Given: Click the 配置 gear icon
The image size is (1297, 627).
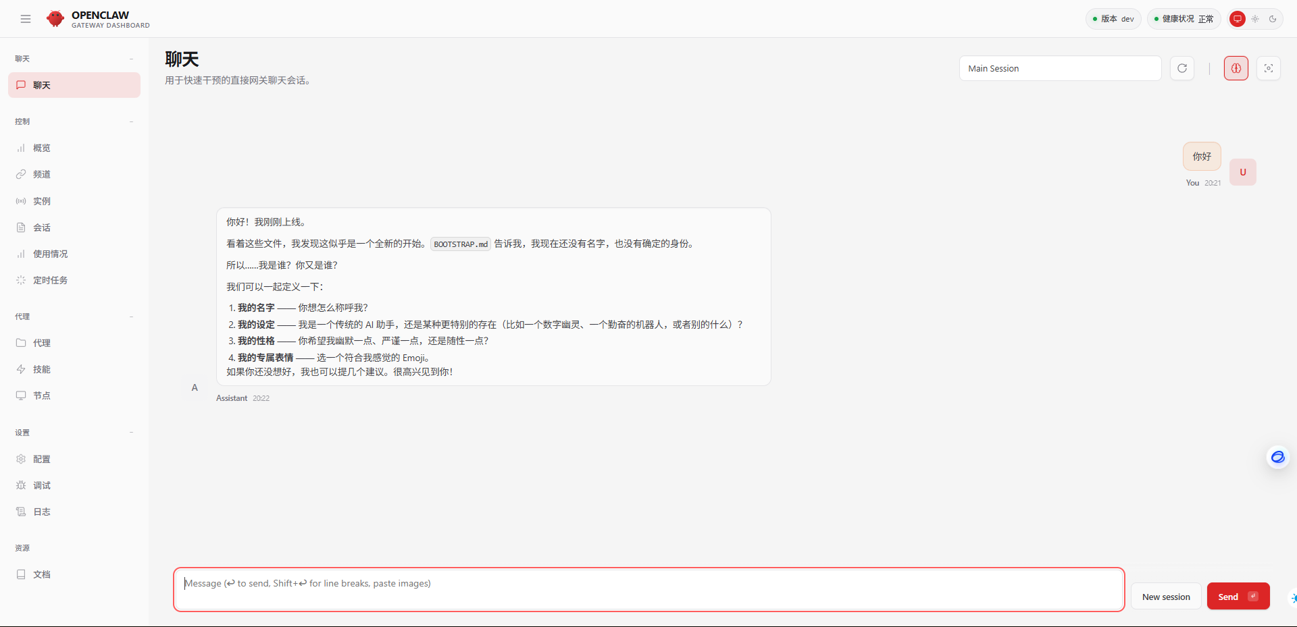Looking at the screenshot, I should pyautogui.click(x=21, y=459).
